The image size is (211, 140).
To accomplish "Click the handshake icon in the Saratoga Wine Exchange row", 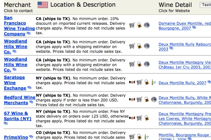I will 132,83.
